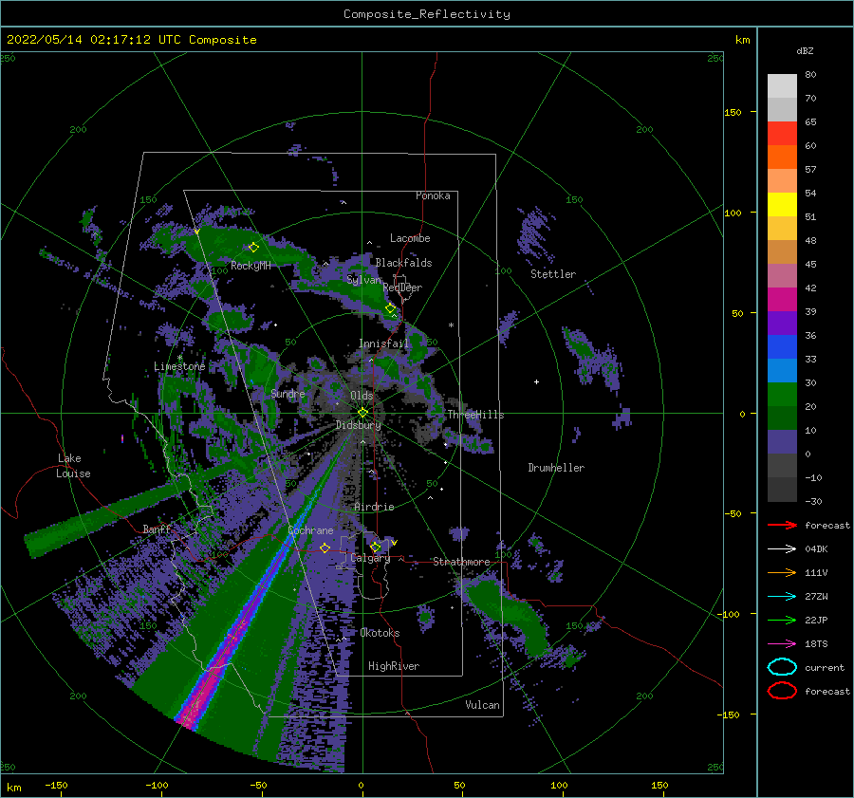Click the Drumheller label
This screenshot has width=854, height=798.
click(x=556, y=468)
